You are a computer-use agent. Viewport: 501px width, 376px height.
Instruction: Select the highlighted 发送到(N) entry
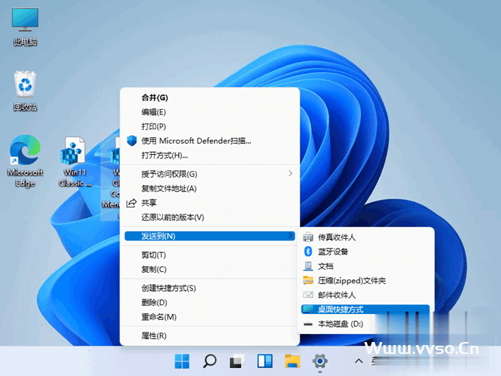tap(209, 236)
